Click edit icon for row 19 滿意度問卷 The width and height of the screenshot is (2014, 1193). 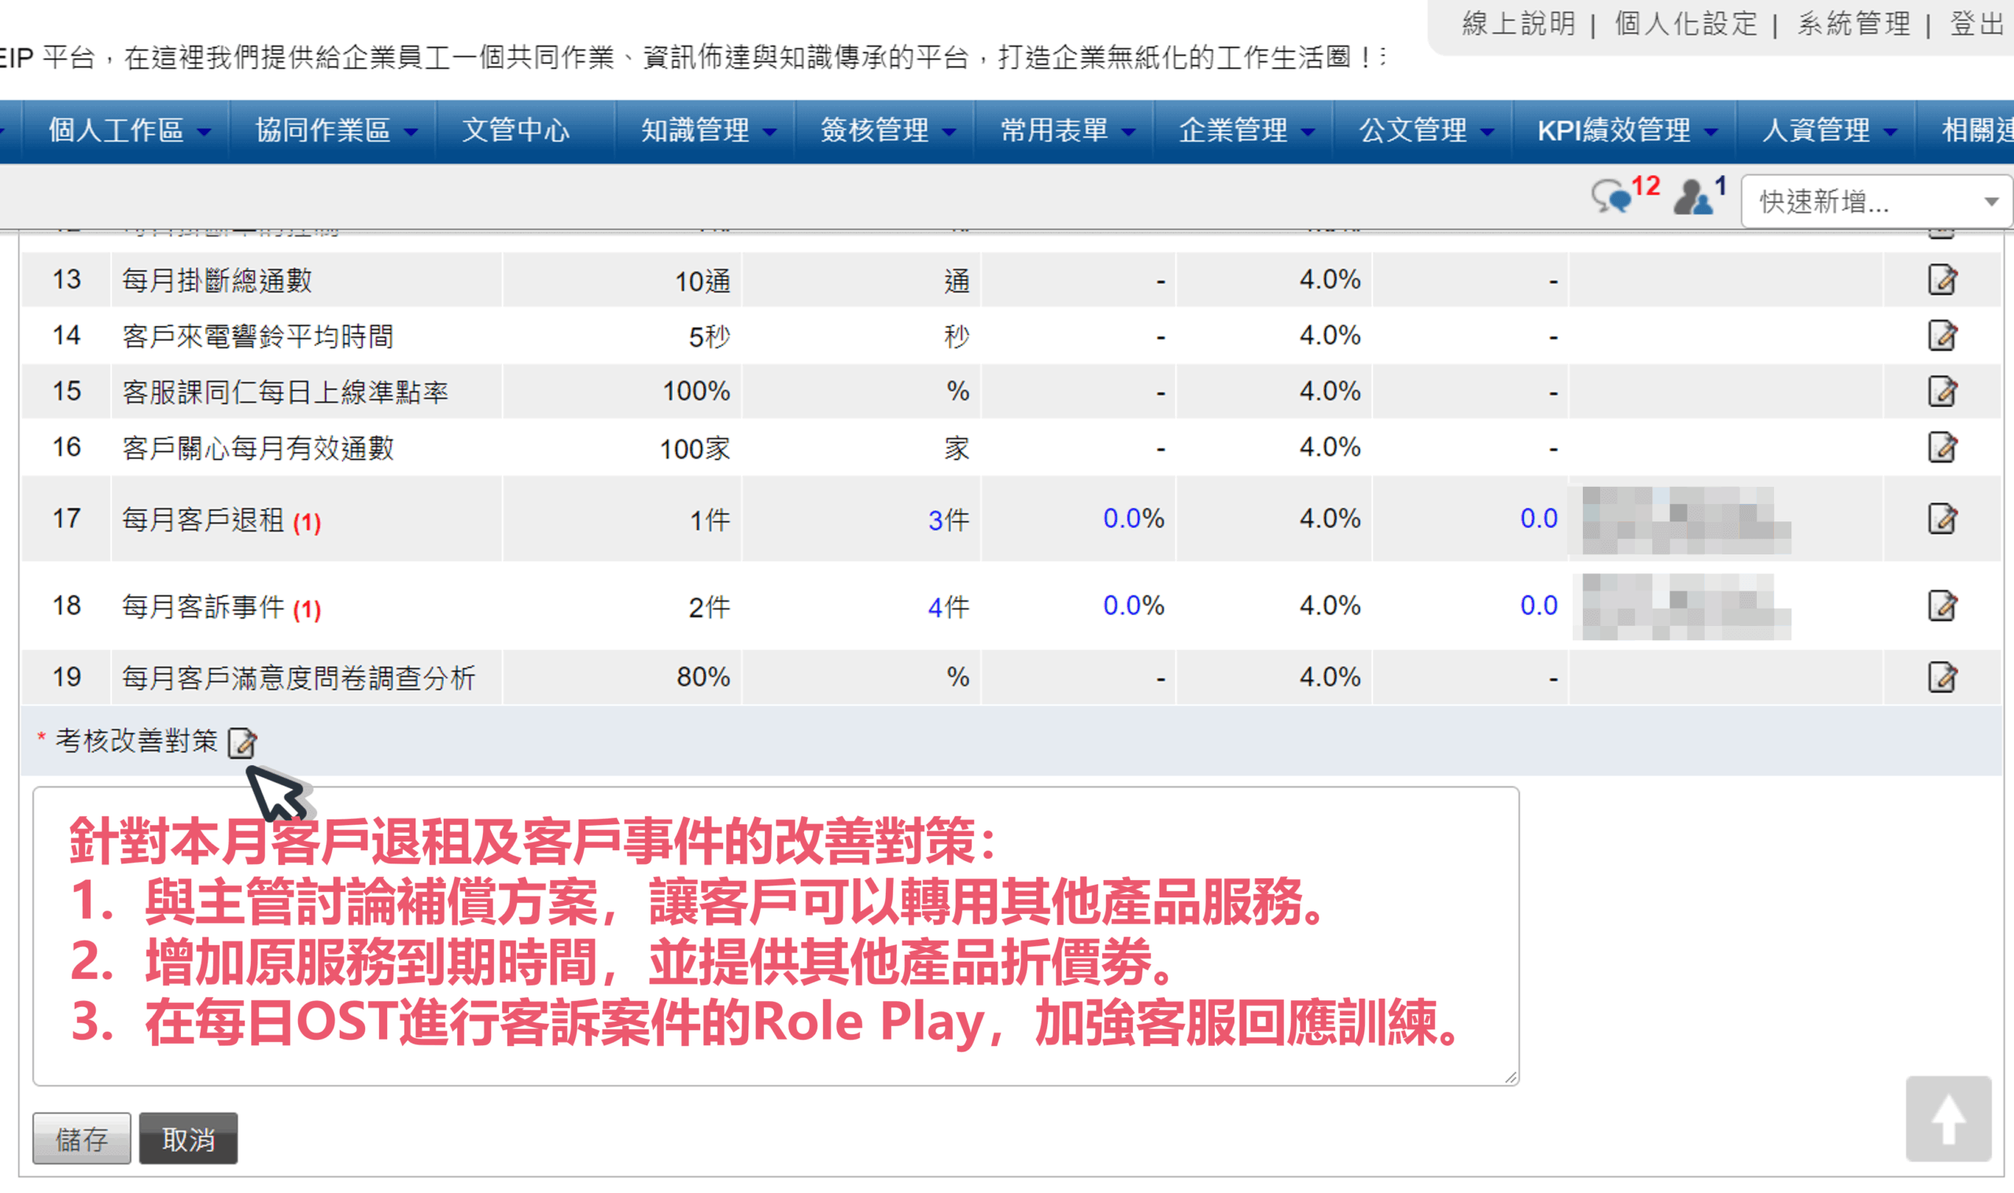coord(1942,677)
